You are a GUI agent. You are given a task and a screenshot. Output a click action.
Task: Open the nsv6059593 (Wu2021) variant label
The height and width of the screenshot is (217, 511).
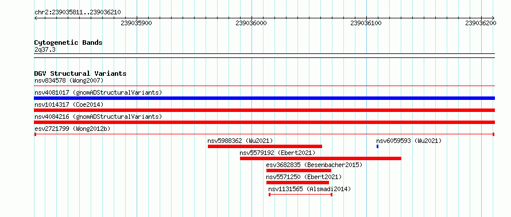tap(409, 141)
